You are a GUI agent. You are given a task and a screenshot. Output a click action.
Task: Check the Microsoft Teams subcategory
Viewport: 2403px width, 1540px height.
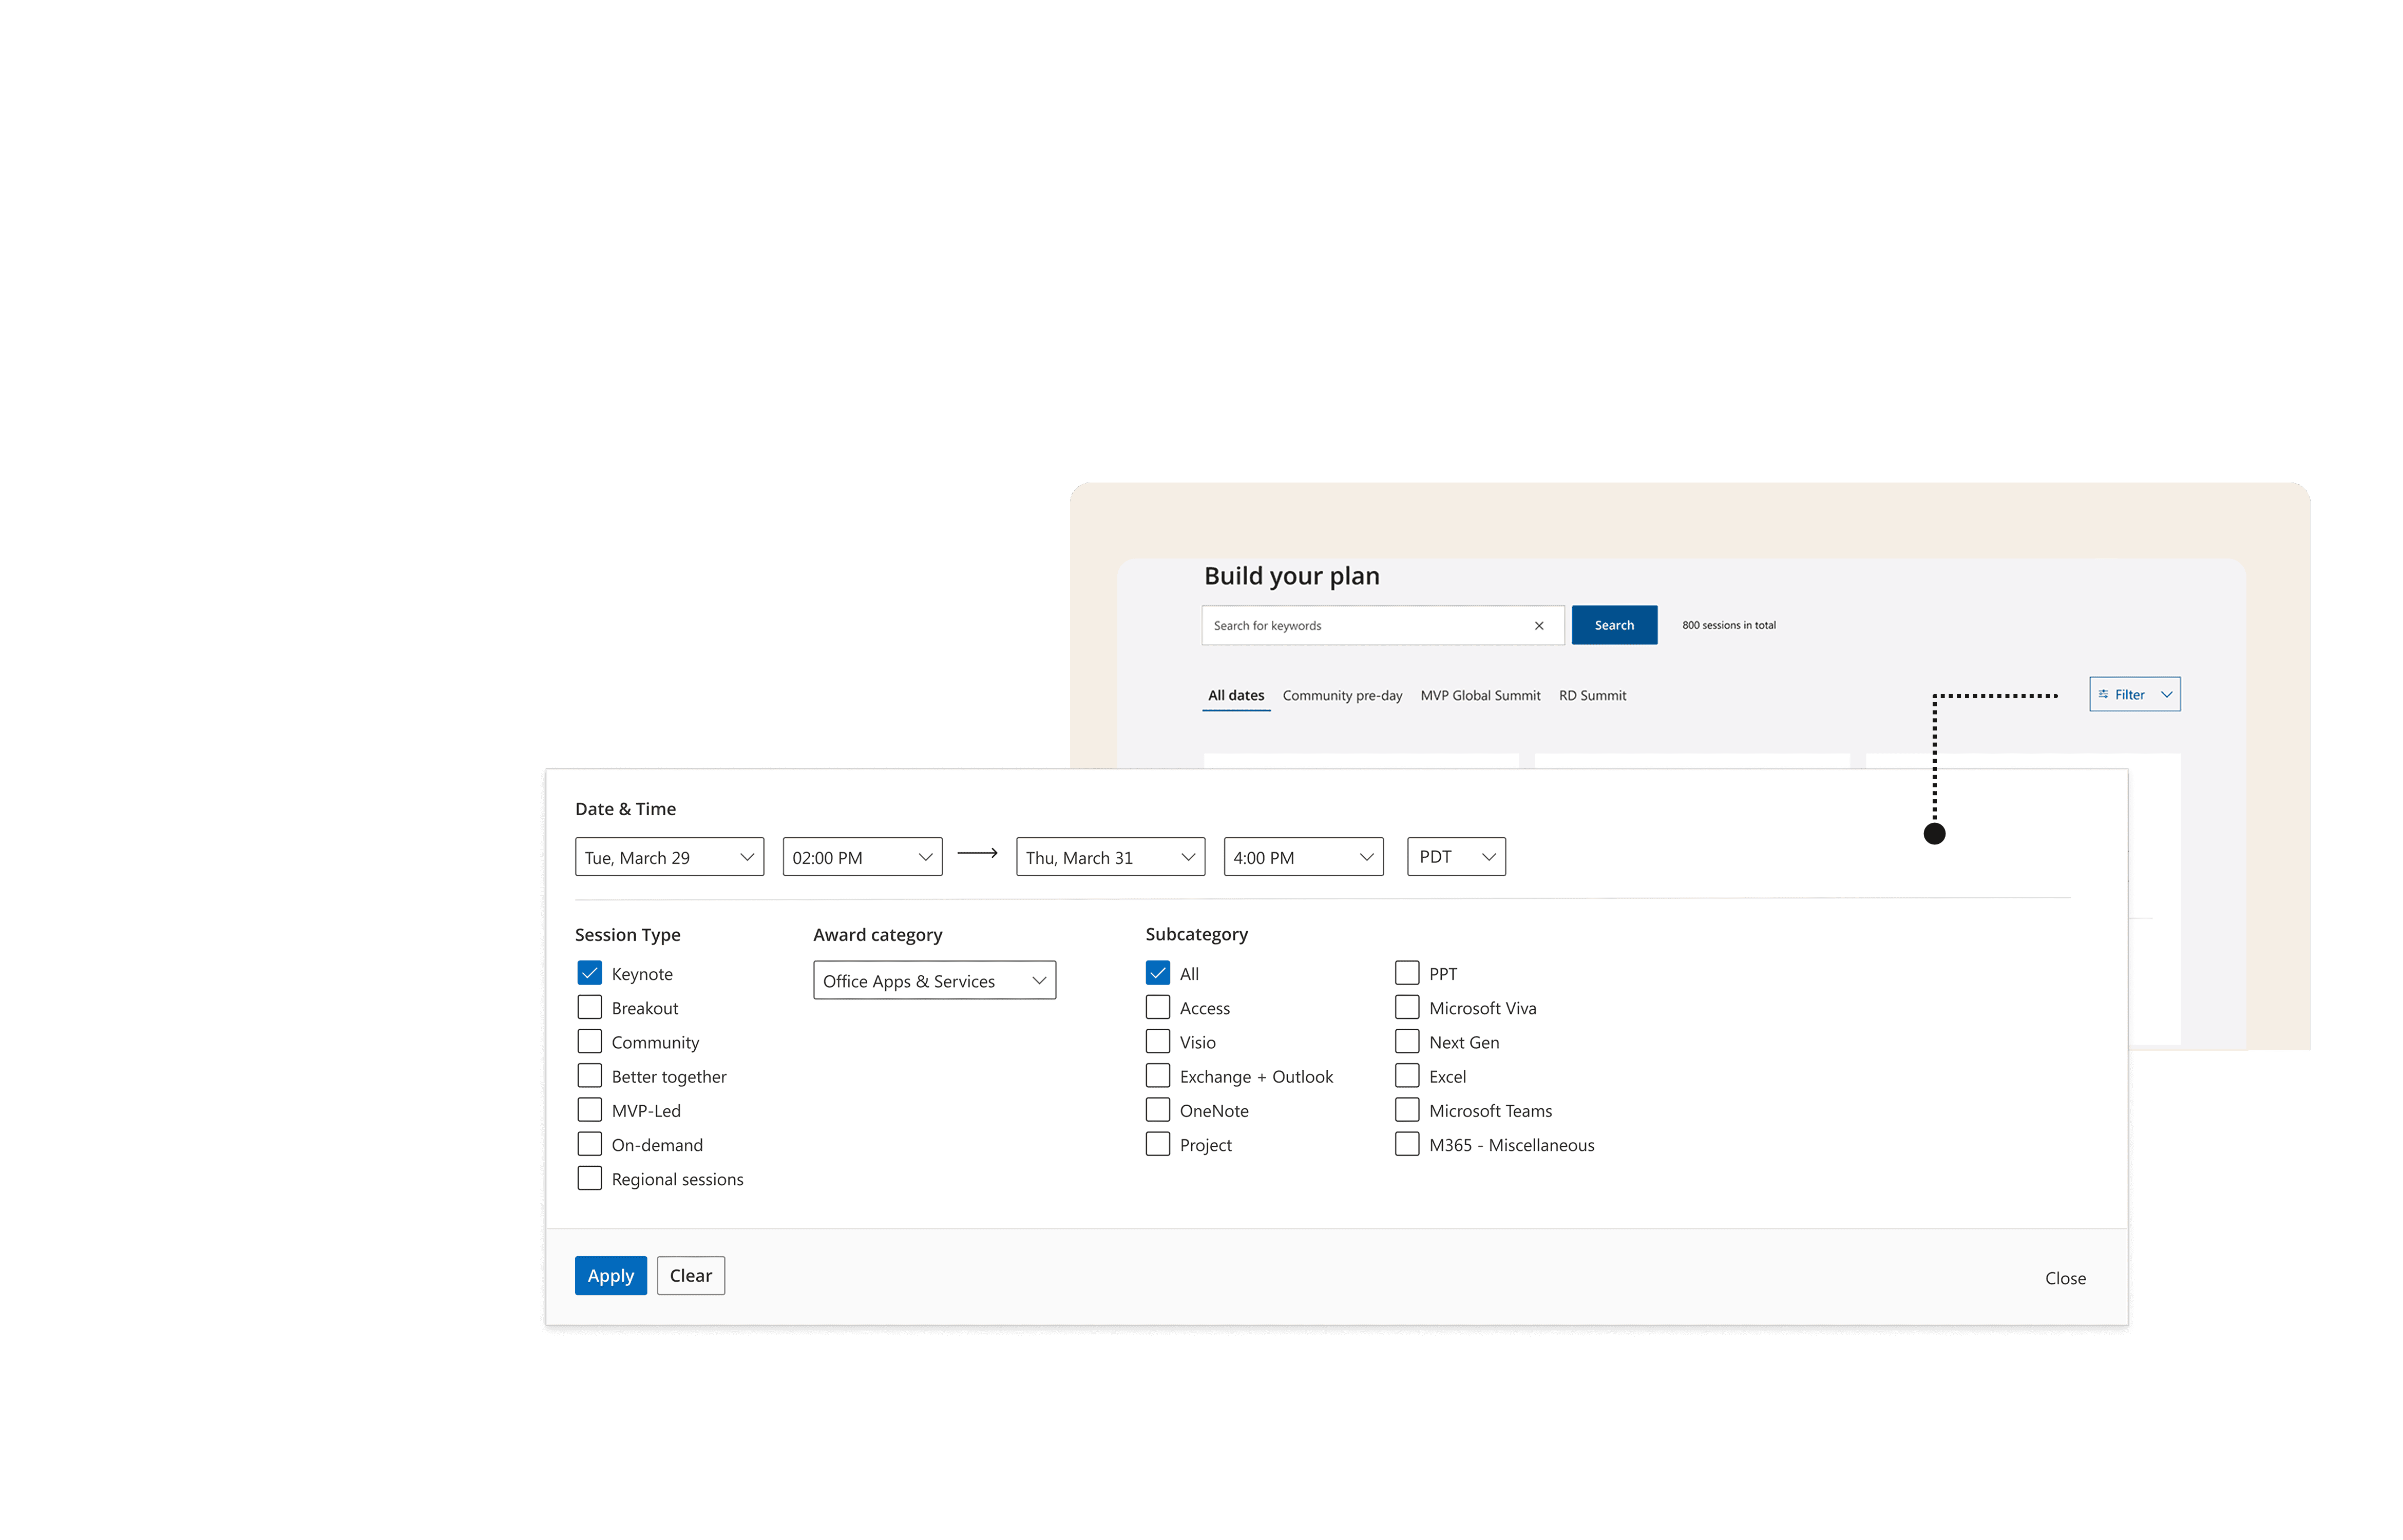pos(1407,1110)
